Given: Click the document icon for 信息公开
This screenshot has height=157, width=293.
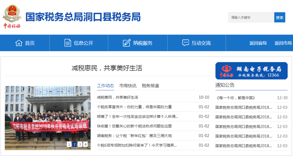Looking at the screenshot, I should pyautogui.click(x=68, y=43).
